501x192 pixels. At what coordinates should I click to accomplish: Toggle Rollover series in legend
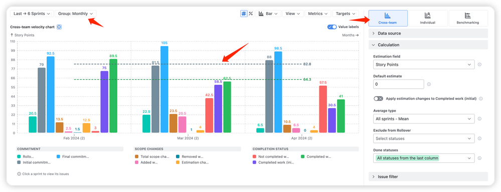tap(26, 156)
